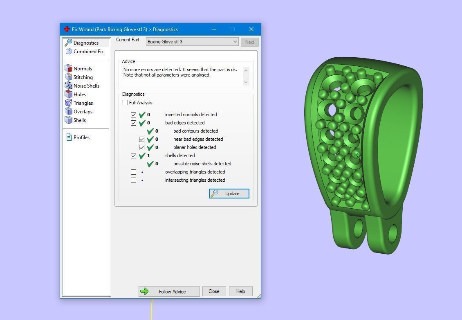Uncheck near bad edges detected checkbox
The width and height of the screenshot is (462, 320).
pyautogui.click(x=142, y=139)
